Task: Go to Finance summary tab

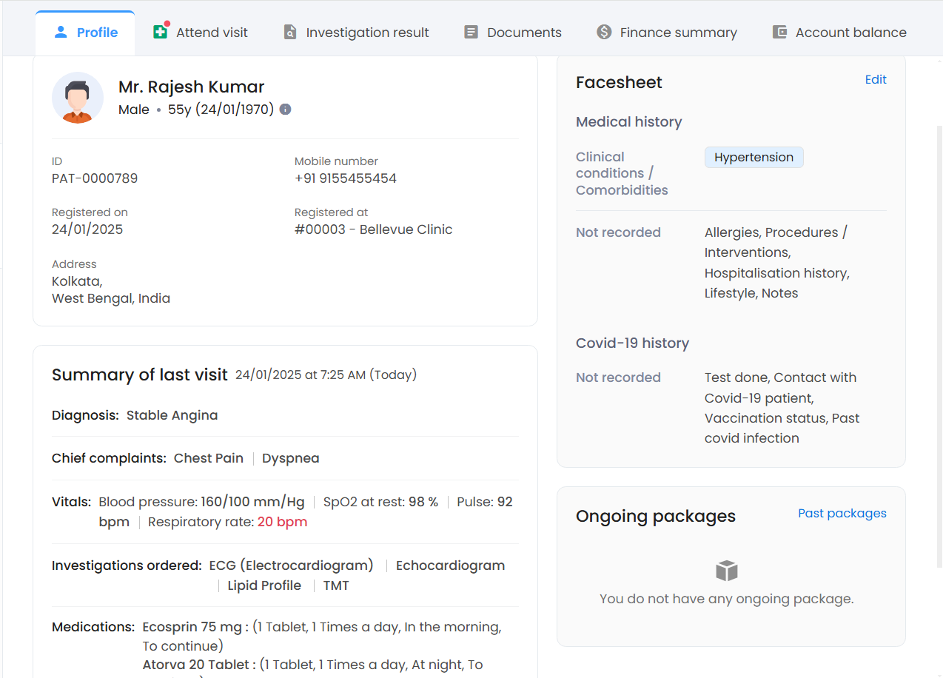Action: pos(678,33)
